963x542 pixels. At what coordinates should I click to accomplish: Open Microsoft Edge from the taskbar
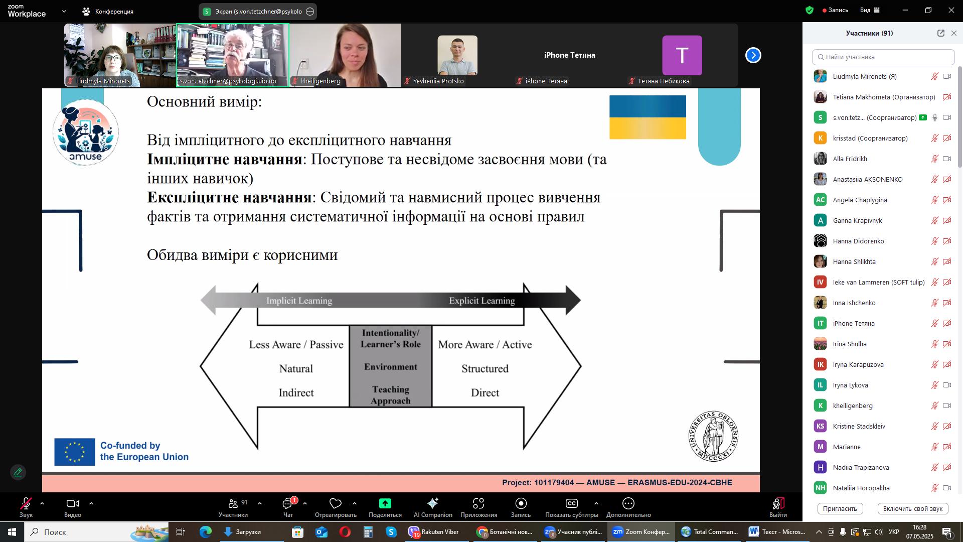pos(206,532)
